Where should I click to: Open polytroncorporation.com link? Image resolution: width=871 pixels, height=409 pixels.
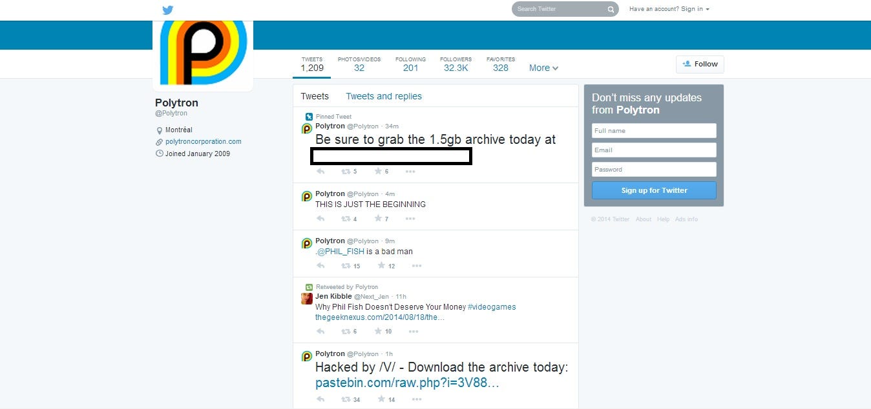pyautogui.click(x=204, y=141)
